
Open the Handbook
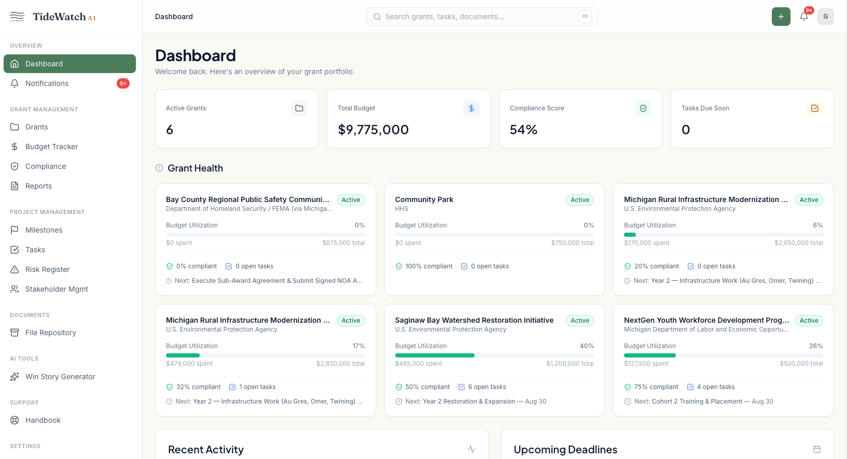pyautogui.click(x=70, y=420)
